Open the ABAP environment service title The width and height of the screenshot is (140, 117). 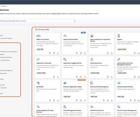[43, 39]
